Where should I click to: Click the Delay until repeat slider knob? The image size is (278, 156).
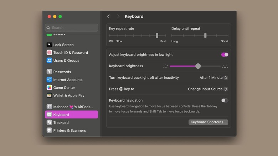coord(205,35)
